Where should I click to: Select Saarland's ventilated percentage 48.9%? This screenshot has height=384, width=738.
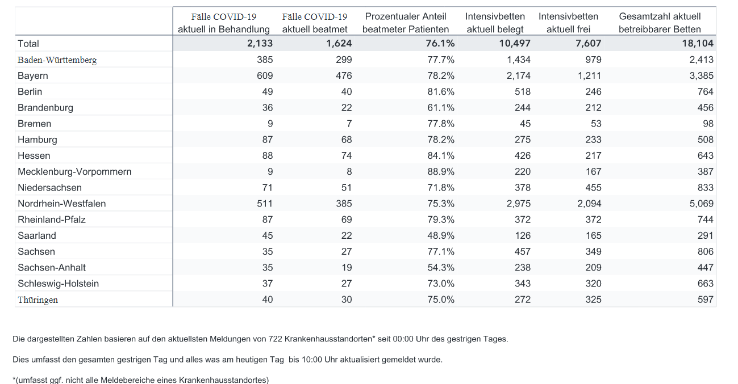441,235
